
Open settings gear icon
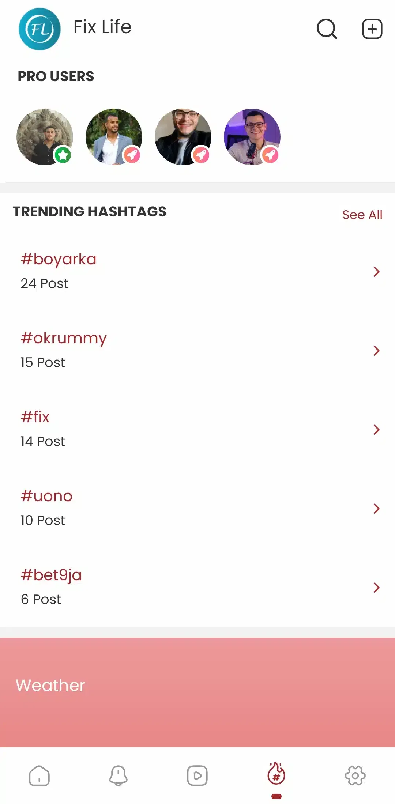(355, 775)
